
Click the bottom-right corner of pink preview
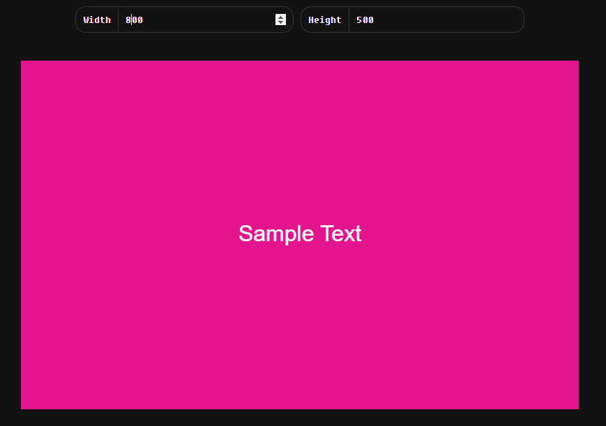576,406
